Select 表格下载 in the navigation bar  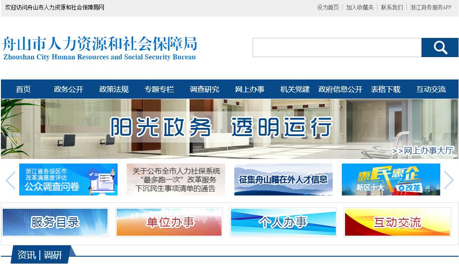pyautogui.click(x=385, y=90)
